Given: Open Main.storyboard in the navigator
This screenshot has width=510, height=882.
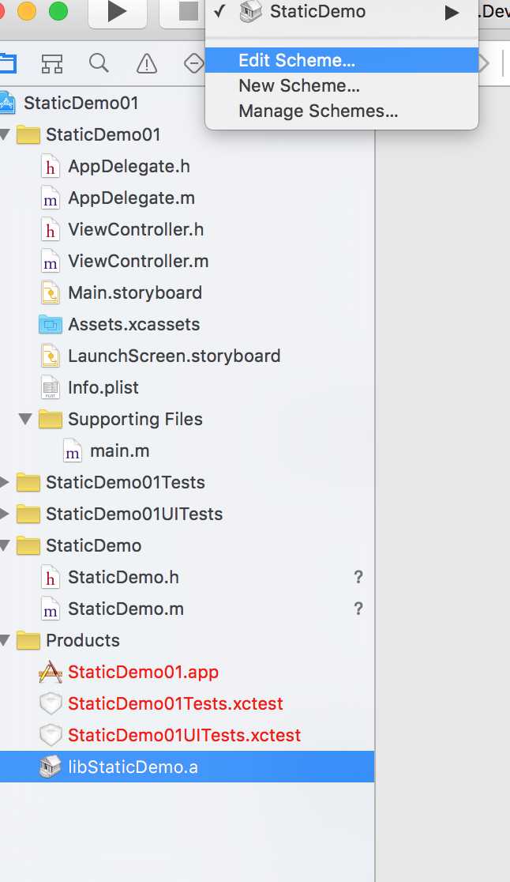Looking at the screenshot, I should point(135,293).
